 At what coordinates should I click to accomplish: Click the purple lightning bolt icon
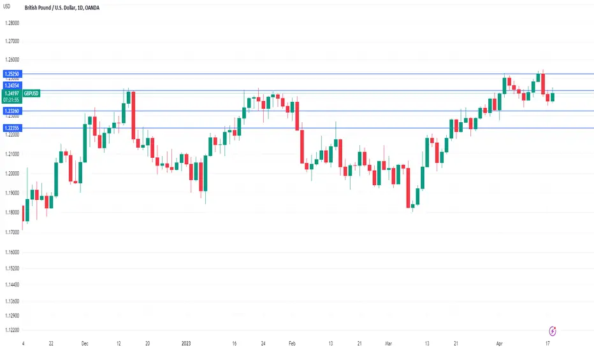pyautogui.click(x=553, y=332)
